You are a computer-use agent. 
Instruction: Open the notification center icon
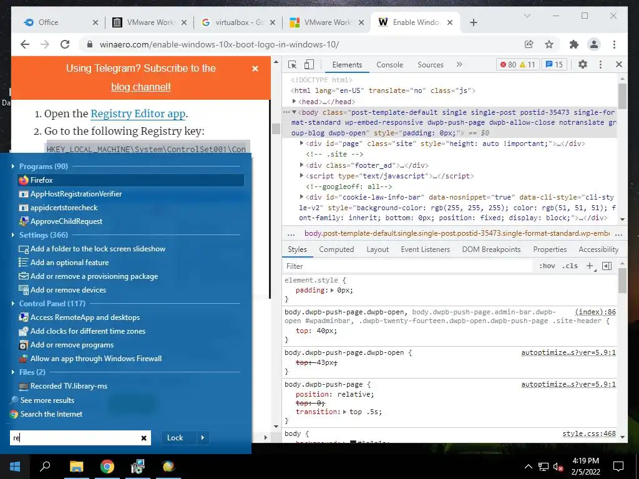coord(618,467)
